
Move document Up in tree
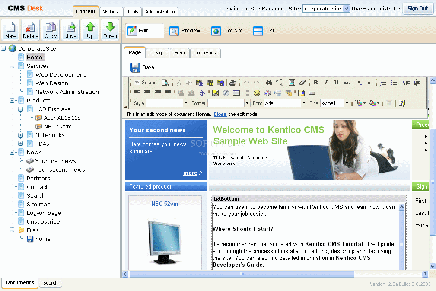tap(90, 30)
